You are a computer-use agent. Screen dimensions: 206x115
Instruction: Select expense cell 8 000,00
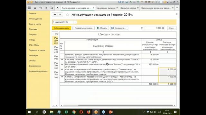tap(168, 72)
